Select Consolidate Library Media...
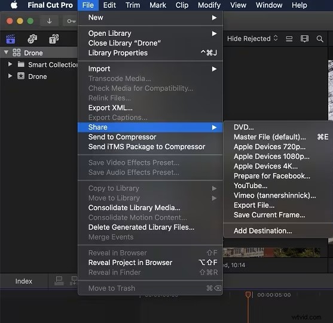 pyautogui.click(x=151, y=208)
